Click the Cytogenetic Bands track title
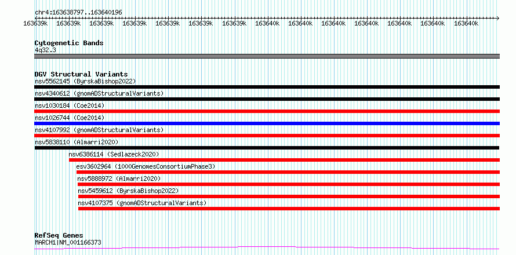 [x=69, y=43]
